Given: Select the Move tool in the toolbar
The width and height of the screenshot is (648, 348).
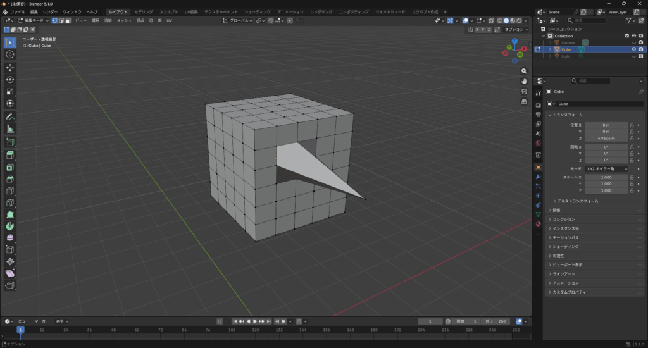Looking at the screenshot, I should [10, 67].
